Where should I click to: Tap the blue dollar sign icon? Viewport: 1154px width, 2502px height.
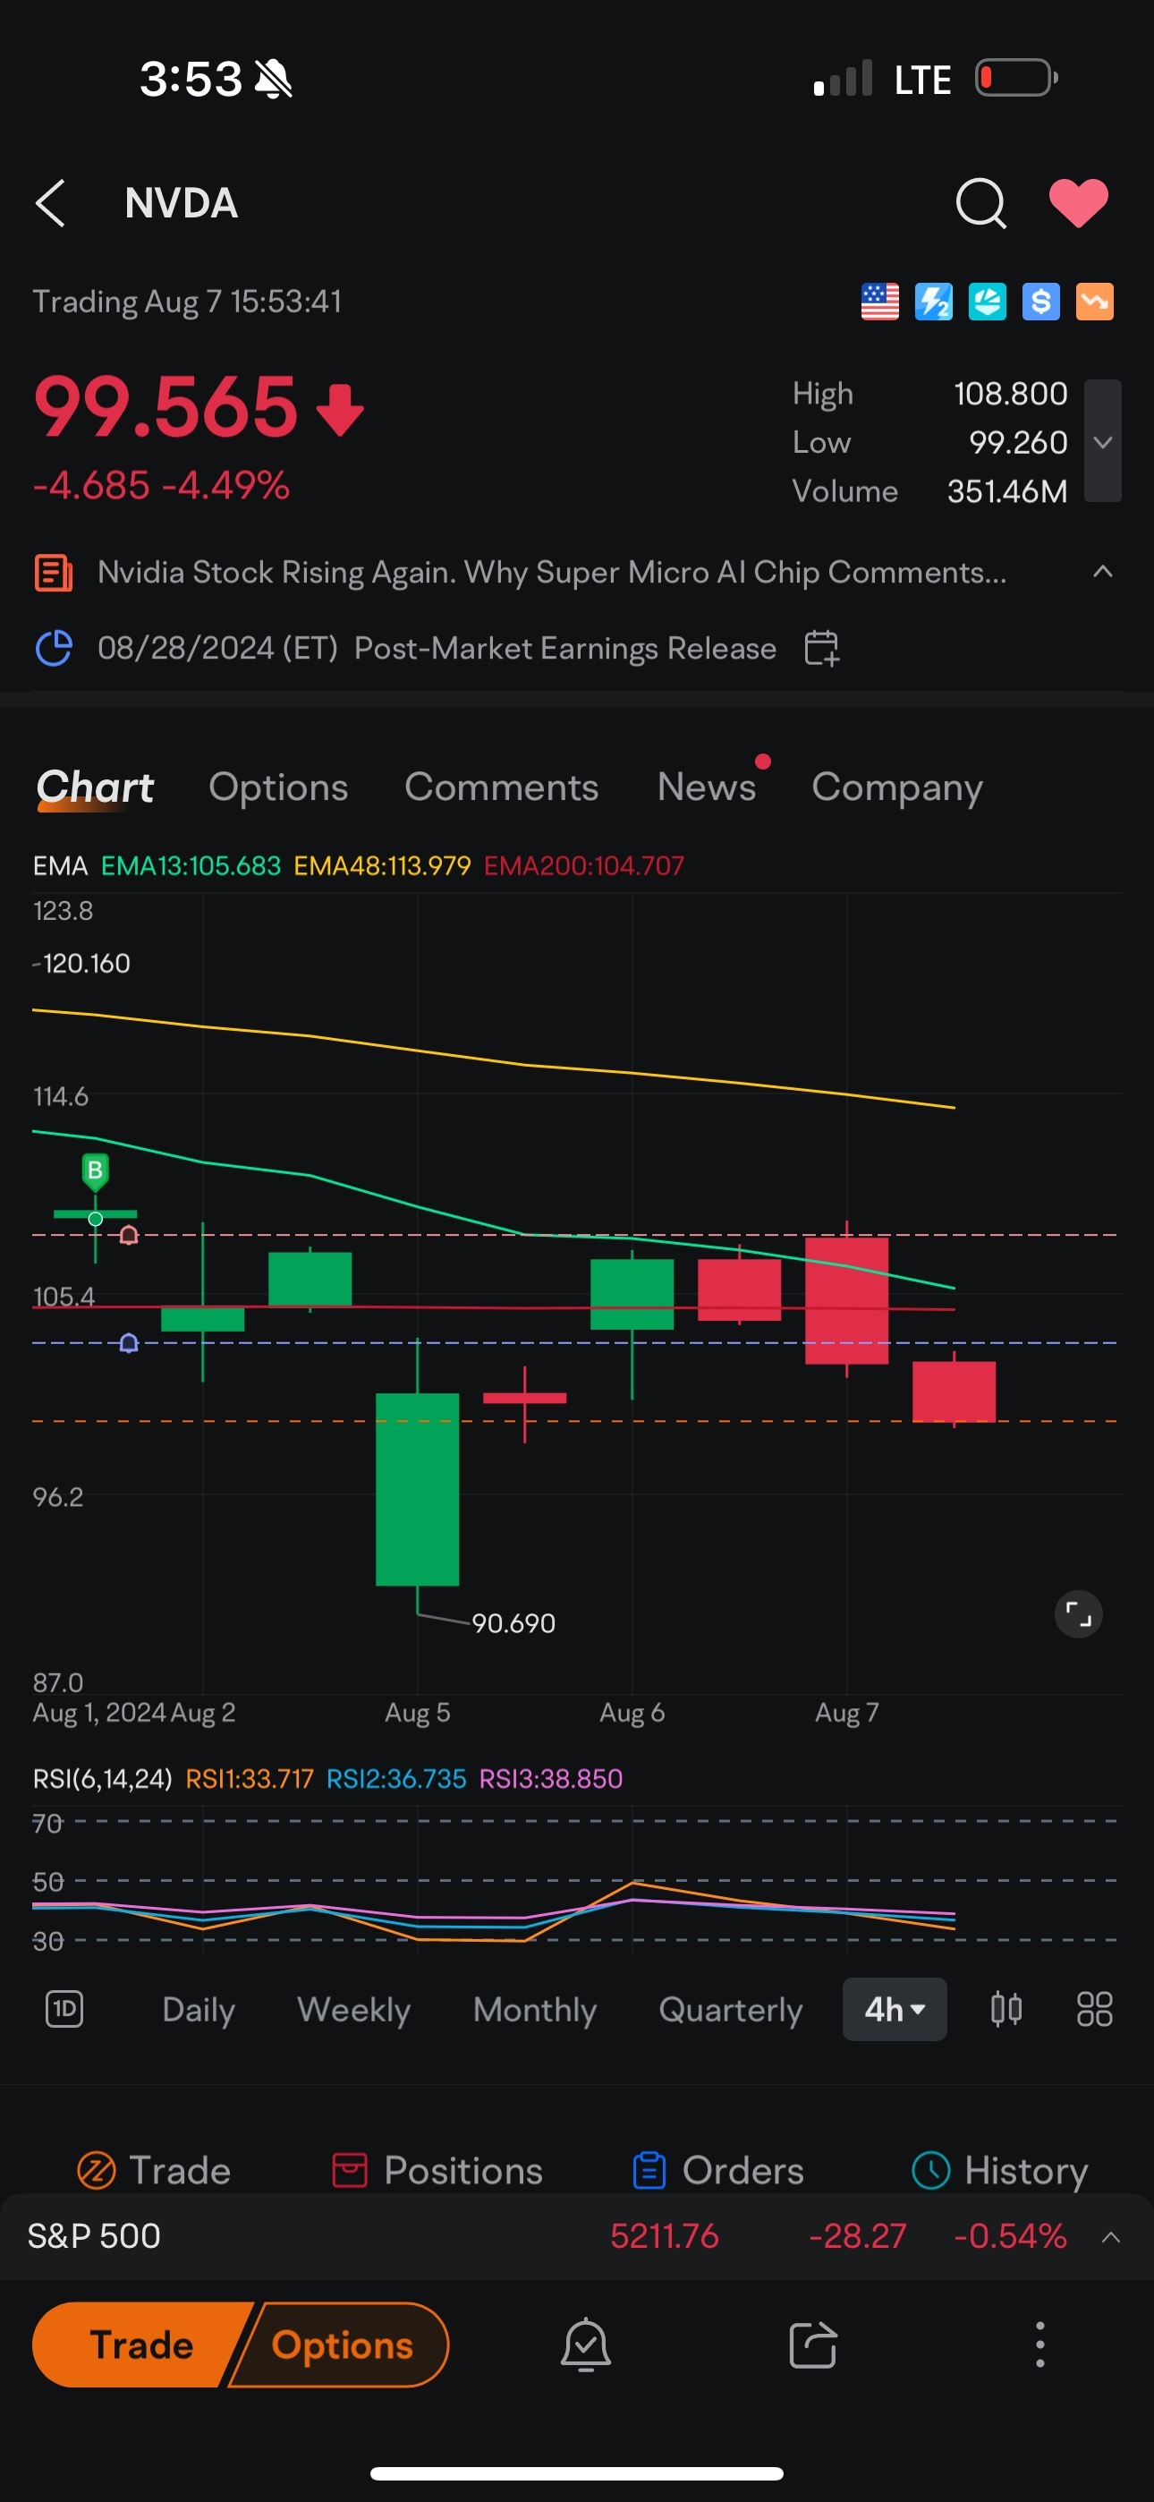[1040, 302]
